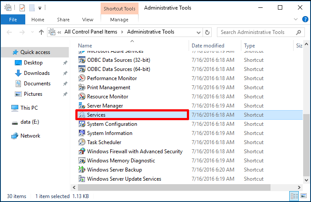
Task: Sort by the Type column header
Action: click(249, 46)
